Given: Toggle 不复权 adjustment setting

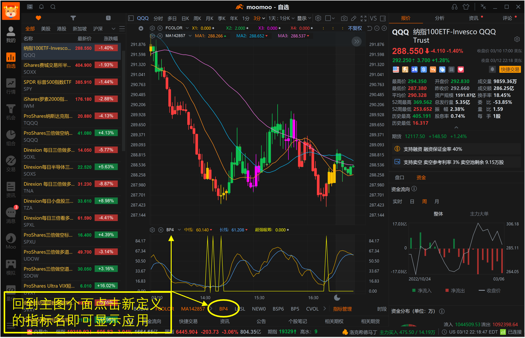Looking at the screenshot, I should [355, 28].
